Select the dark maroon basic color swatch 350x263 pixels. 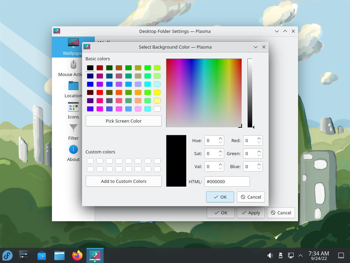[90, 92]
